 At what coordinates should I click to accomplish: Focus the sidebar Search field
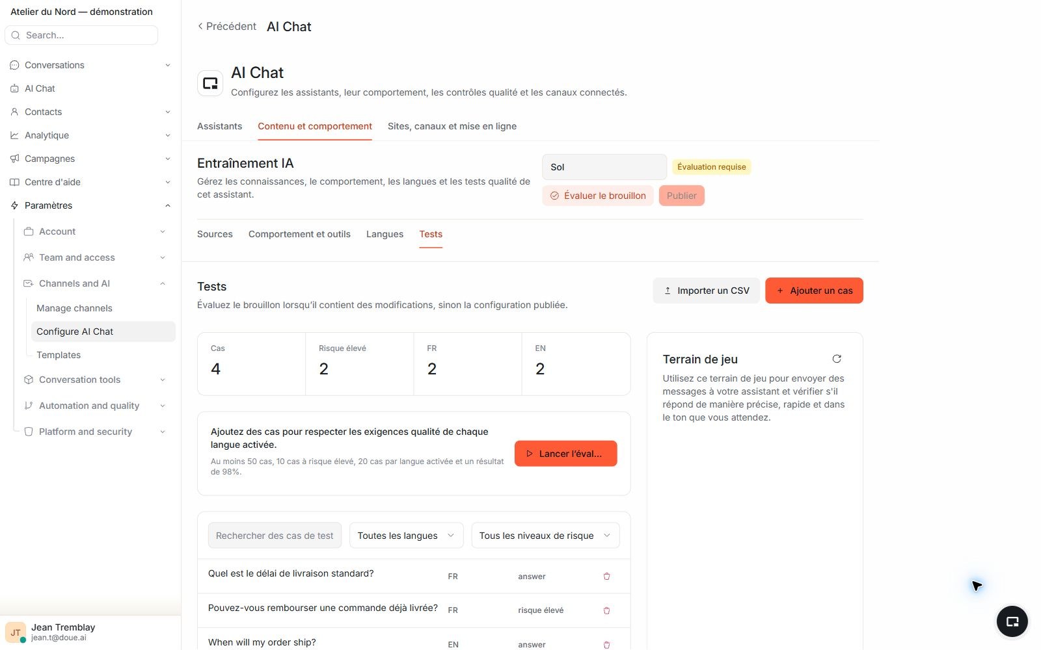(81, 35)
